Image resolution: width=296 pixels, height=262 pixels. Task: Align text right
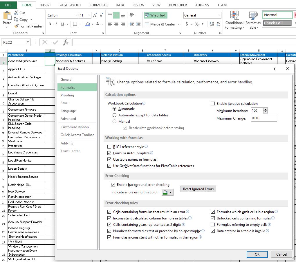pos(123,24)
